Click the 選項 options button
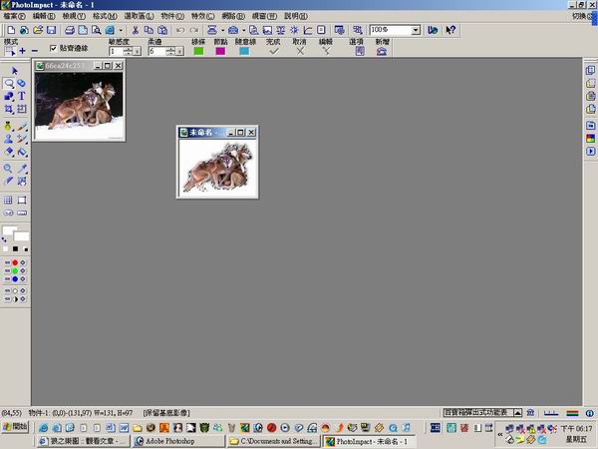 click(360, 51)
